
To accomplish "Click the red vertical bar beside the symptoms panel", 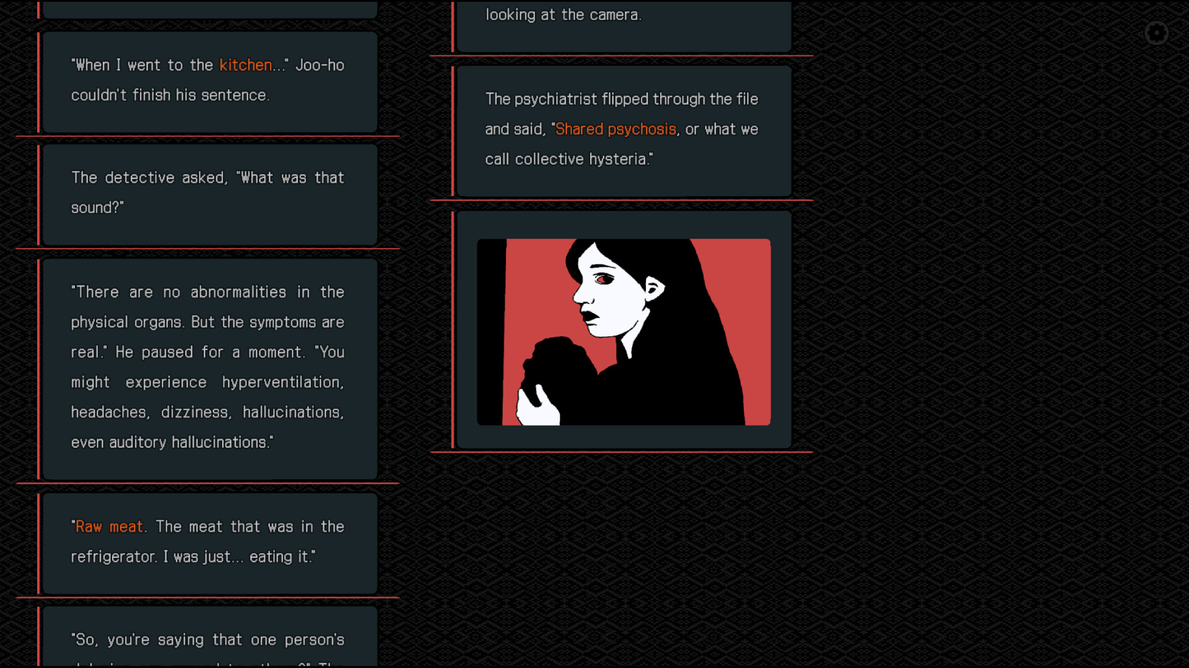I will click(x=39, y=367).
